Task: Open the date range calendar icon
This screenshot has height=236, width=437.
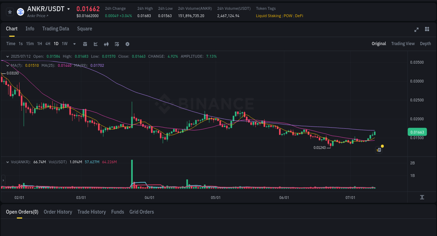Action: point(85,44)
